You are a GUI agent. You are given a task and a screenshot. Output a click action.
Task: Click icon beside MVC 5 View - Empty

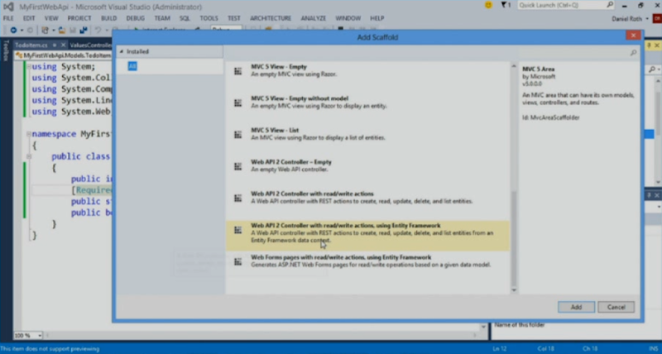tap(238, 71)
